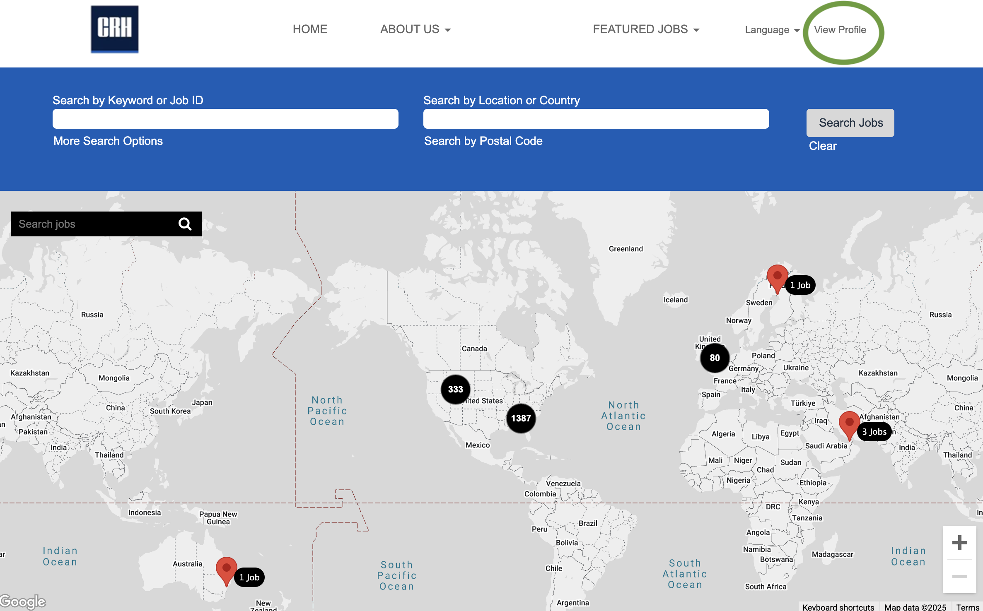Click the 80 jobs cluster in Europe

(715, 358)
